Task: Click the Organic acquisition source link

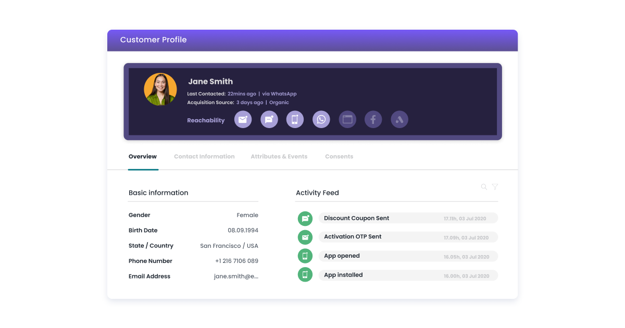Action: click(279, 102)
